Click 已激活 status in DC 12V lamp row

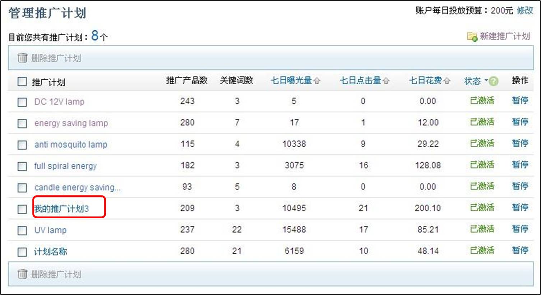coord(482,100)
